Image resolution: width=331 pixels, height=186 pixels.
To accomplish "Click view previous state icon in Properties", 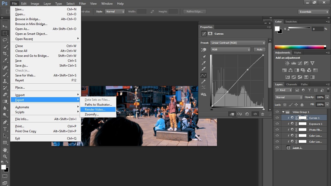I will click(x=239, y=114).
